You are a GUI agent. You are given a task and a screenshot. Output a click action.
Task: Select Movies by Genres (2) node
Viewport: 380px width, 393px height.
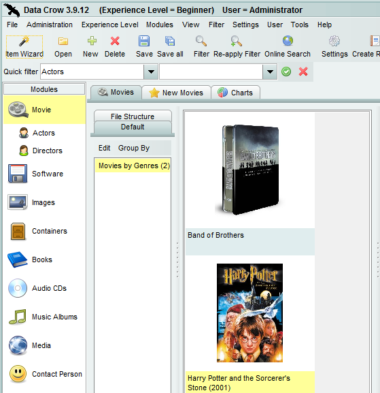[x=133, y=166]
